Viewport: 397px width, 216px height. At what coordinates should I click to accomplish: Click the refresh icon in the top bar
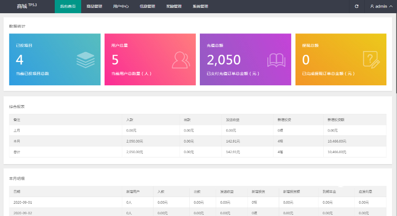pos(356,7)
